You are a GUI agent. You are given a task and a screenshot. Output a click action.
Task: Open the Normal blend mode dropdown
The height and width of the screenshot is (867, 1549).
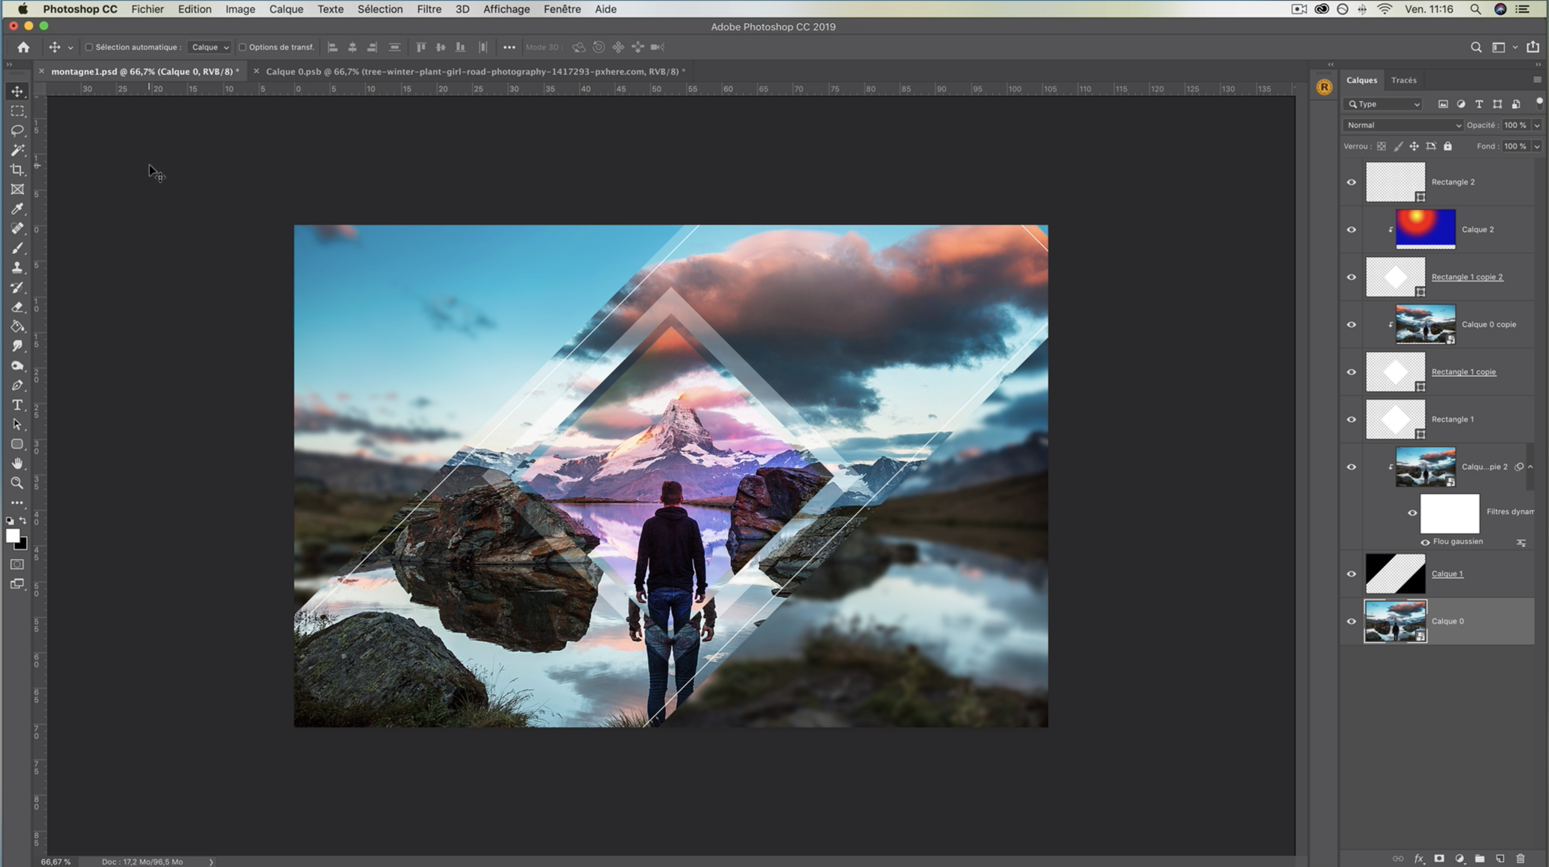[1402, 125]
